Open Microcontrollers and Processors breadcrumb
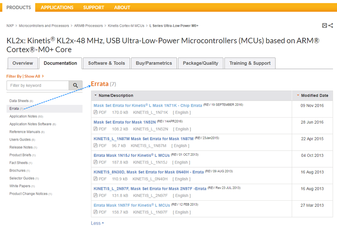This screenshot has height=227, width=337. tap(44, 26)
